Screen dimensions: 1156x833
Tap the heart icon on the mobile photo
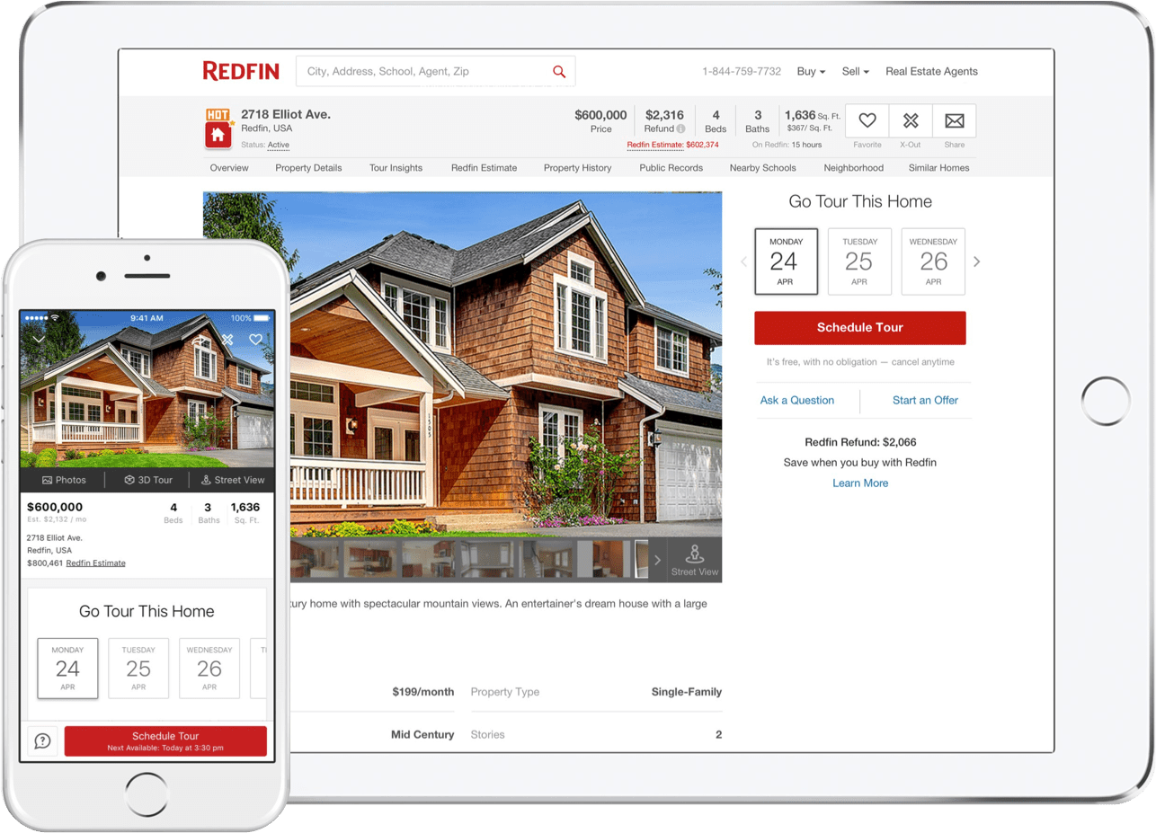(x=256, y=340)
